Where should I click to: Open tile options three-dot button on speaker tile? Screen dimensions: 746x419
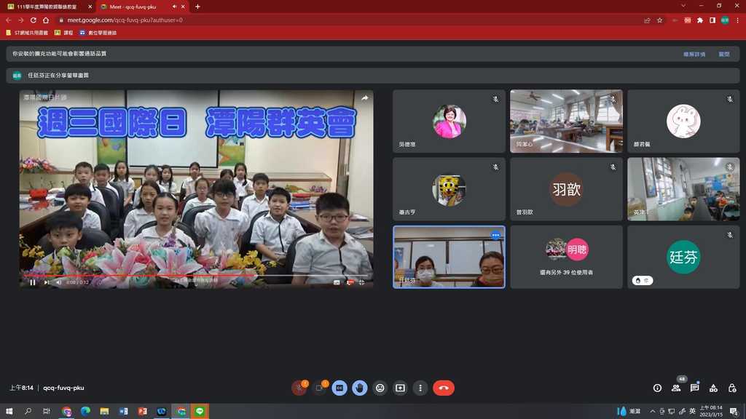pyautogui.click(x=495, y=235)
